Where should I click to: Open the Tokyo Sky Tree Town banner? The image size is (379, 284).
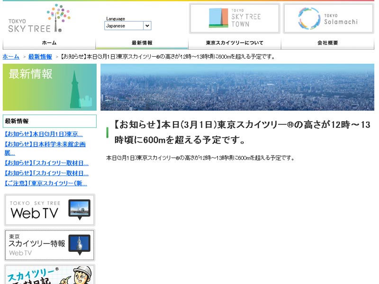[x=235, y=18]
